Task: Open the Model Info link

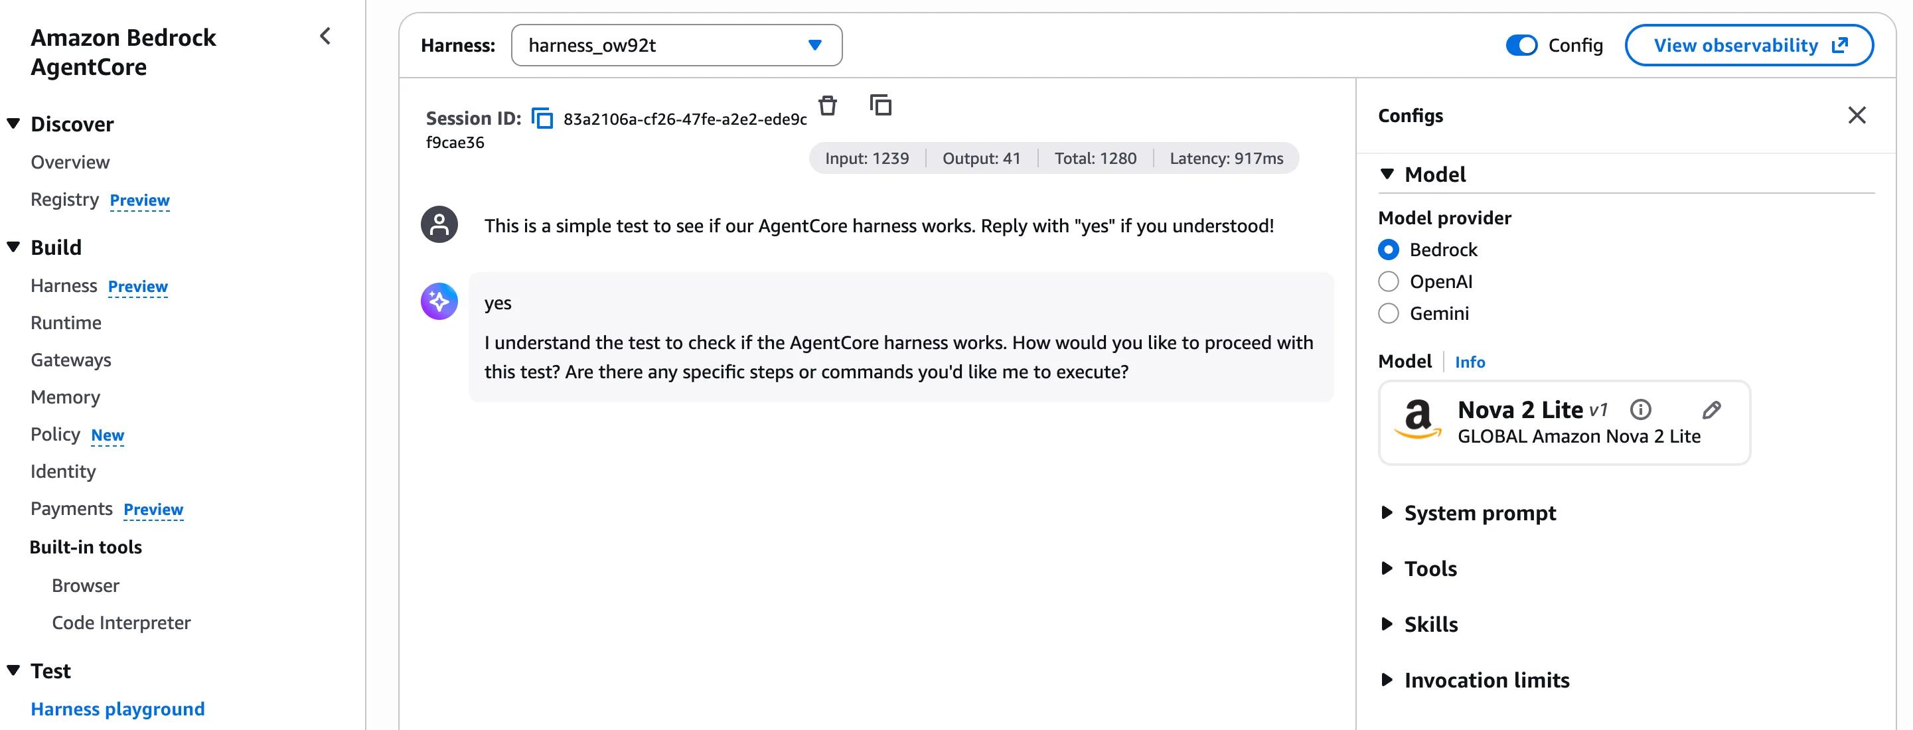Action: point(1470,362)
